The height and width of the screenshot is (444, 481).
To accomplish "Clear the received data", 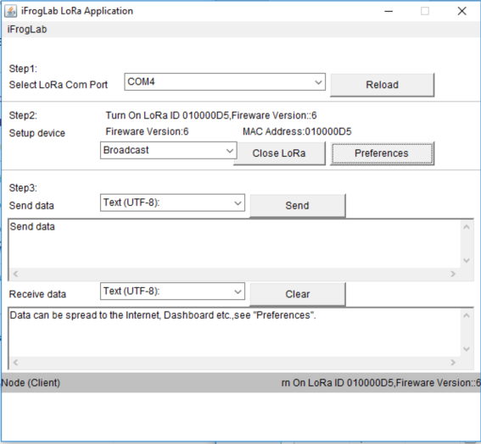I will coord(297,294).
